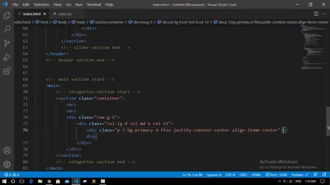Show hidden system tray icons chevron
The image size is (330, 185).
[279, 181]
